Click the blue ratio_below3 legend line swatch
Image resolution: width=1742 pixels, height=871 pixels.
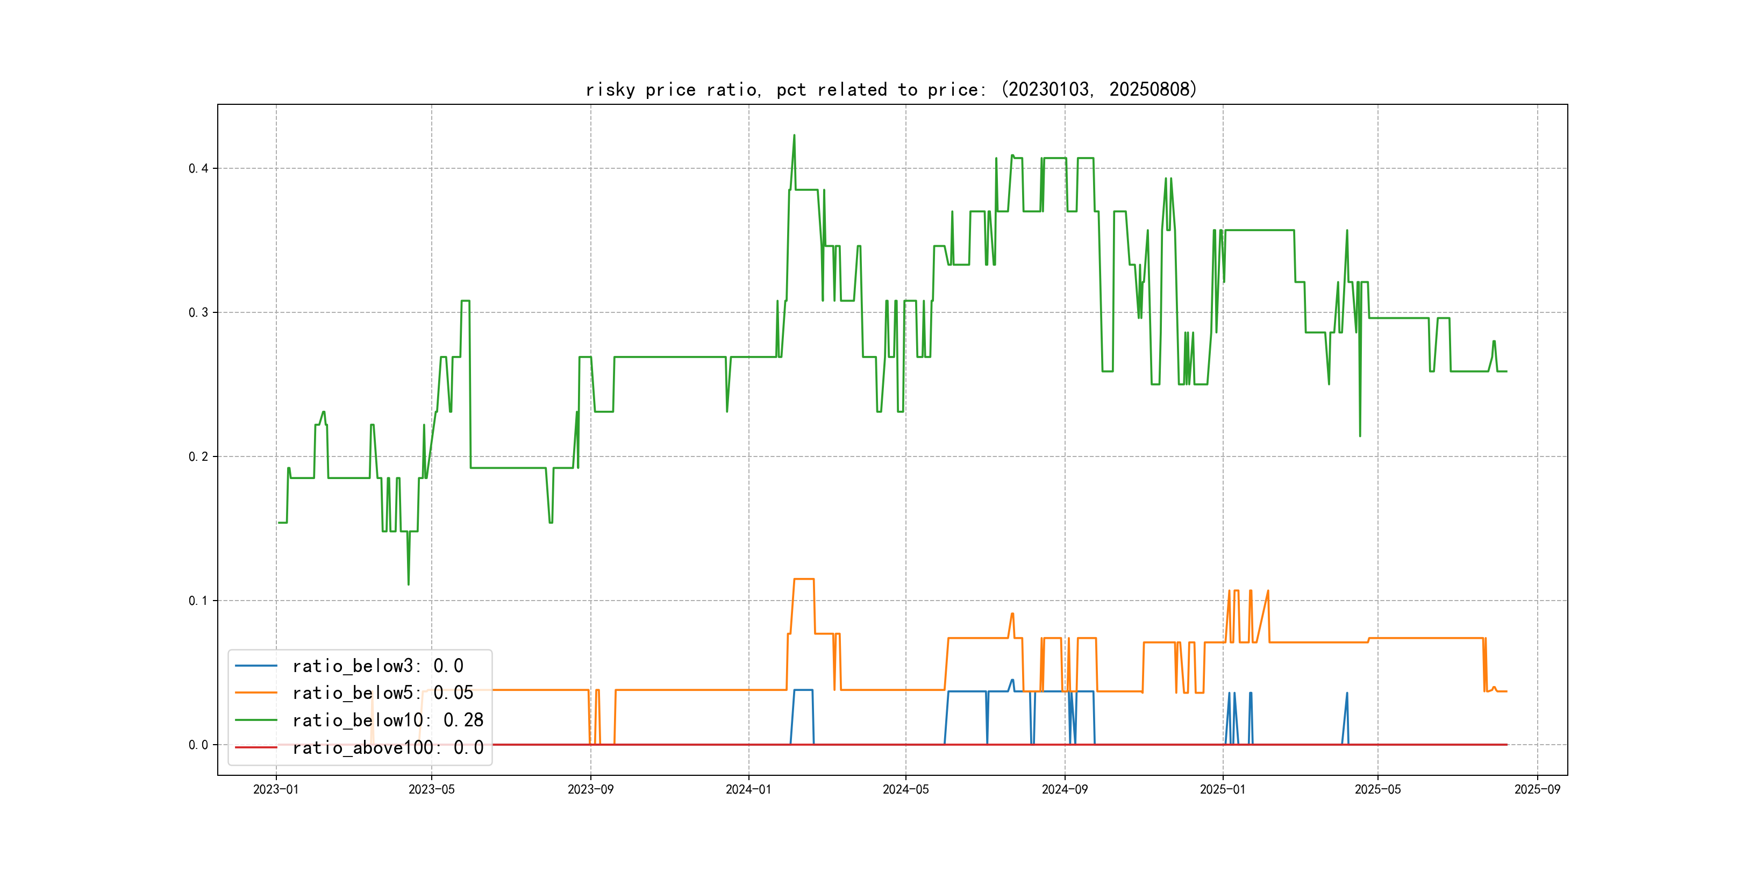tap(255, 666)
